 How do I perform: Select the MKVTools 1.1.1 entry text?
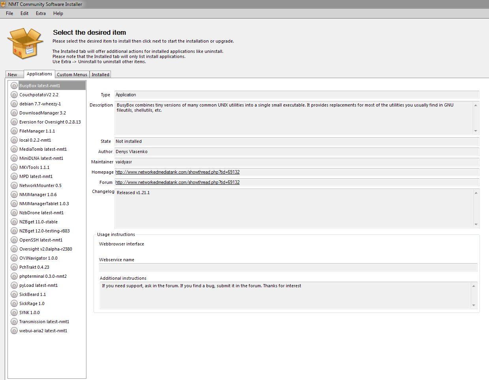click(34, 167)
